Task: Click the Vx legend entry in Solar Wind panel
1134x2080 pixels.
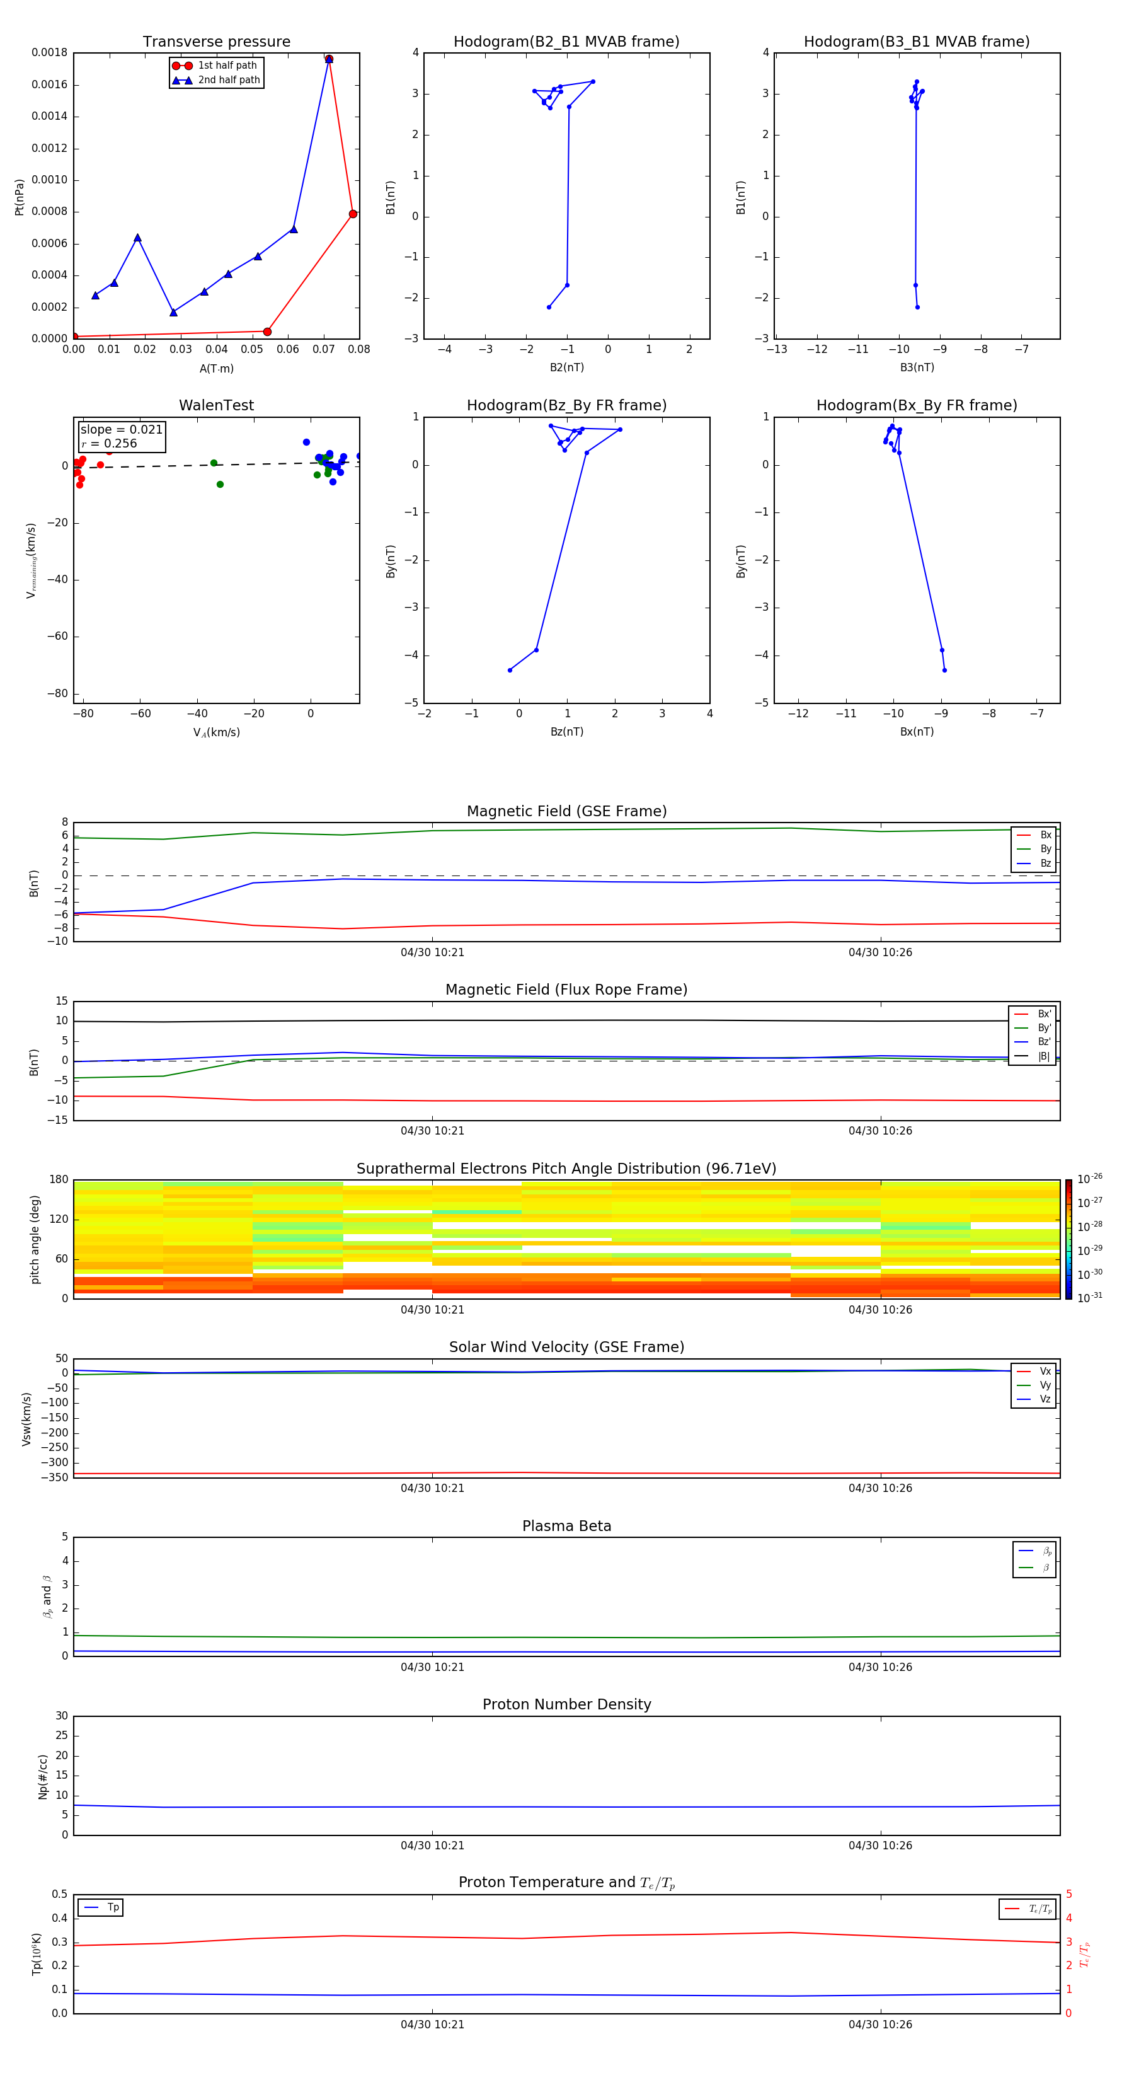Action: click(x=1034, y=1371)
